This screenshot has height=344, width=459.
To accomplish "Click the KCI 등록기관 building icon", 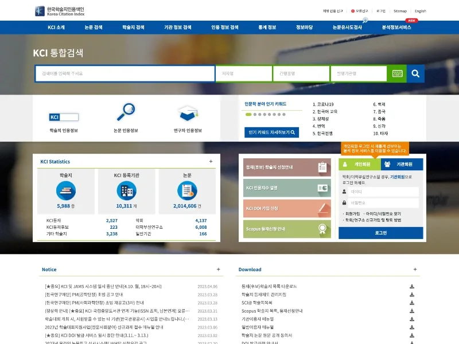I will [x=126, y=191].
